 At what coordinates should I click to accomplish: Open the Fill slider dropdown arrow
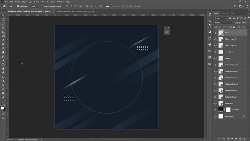(x=248, y=27)
